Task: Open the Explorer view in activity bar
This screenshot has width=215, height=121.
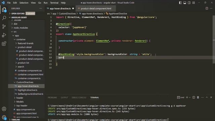Action: pos(4,10)
